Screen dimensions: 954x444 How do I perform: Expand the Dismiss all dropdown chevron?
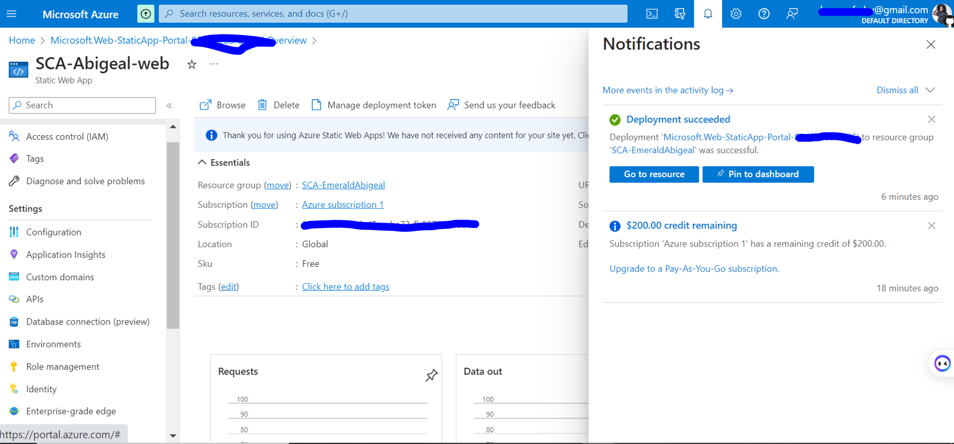coord(930,90)
